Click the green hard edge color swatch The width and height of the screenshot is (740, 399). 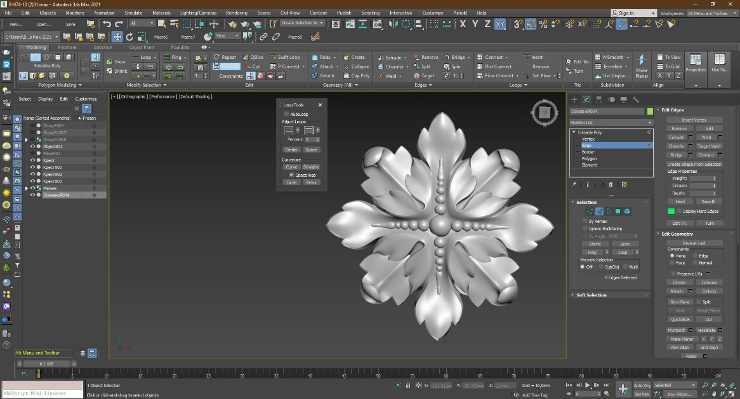tap(671, 211)
